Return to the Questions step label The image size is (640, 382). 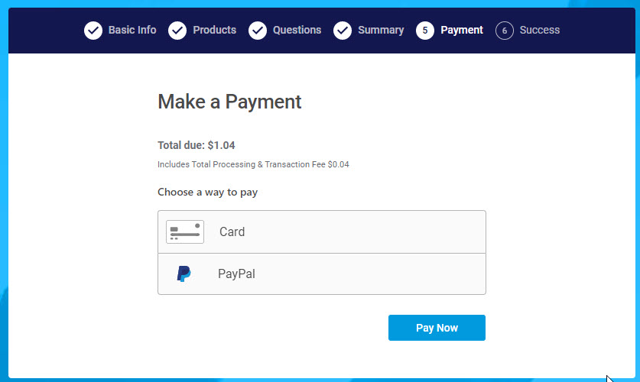(x=297, y=30)
